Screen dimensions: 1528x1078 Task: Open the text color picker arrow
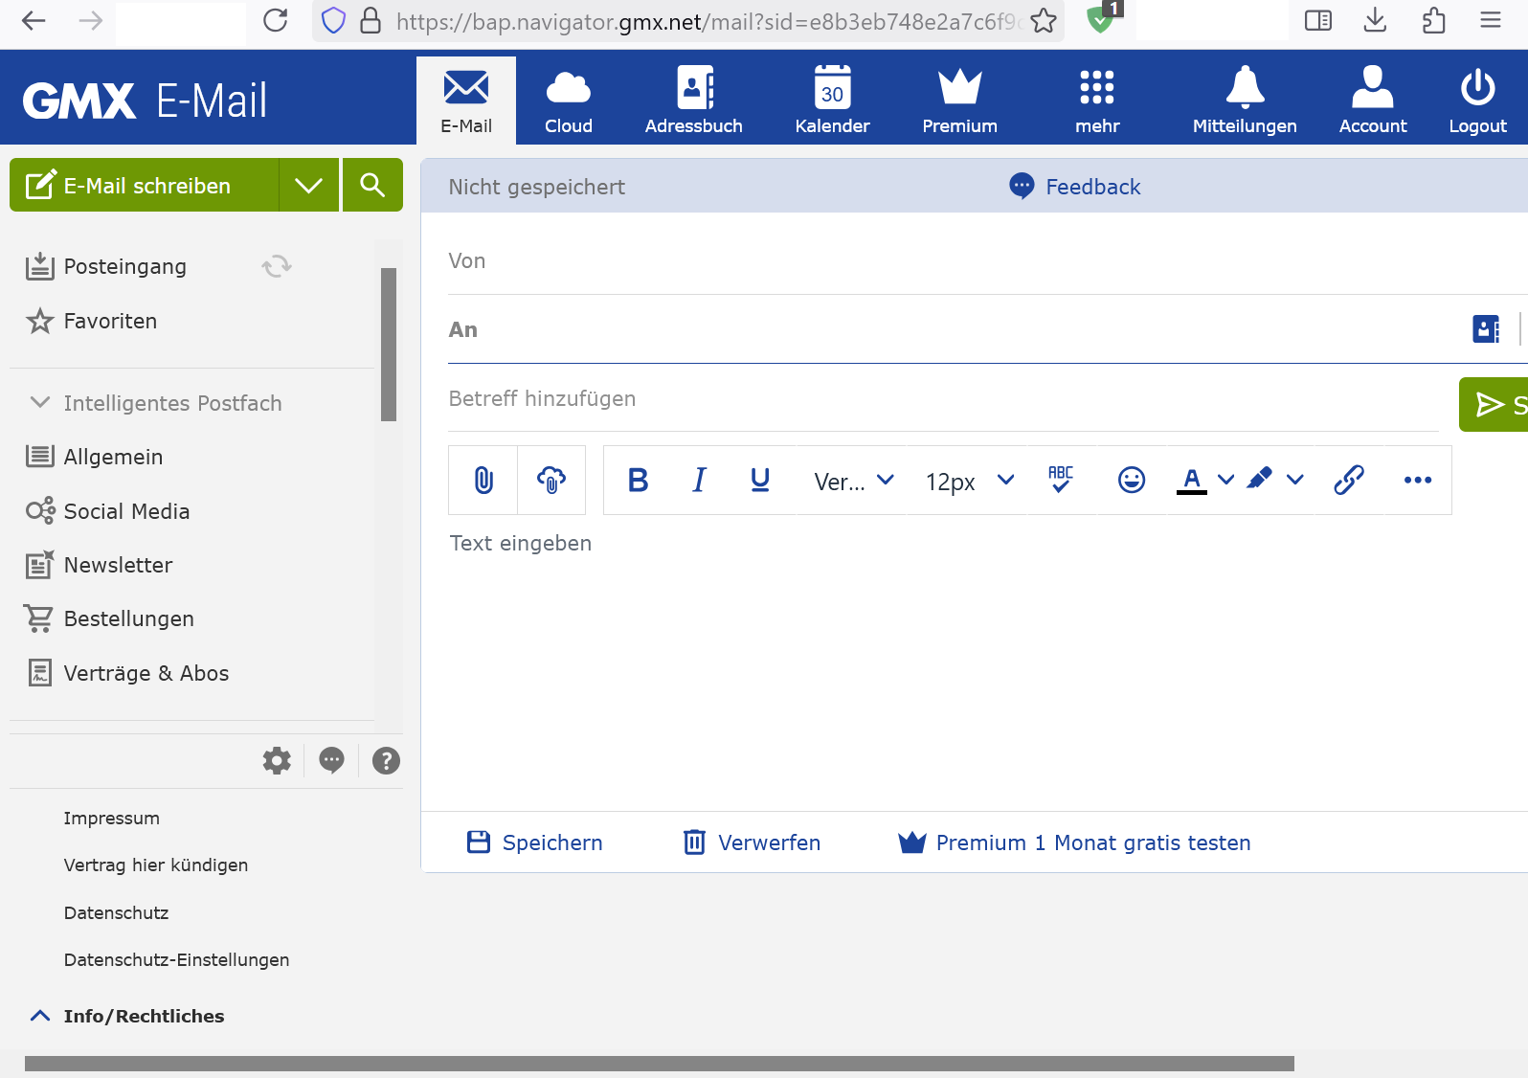coord(1225,480)
